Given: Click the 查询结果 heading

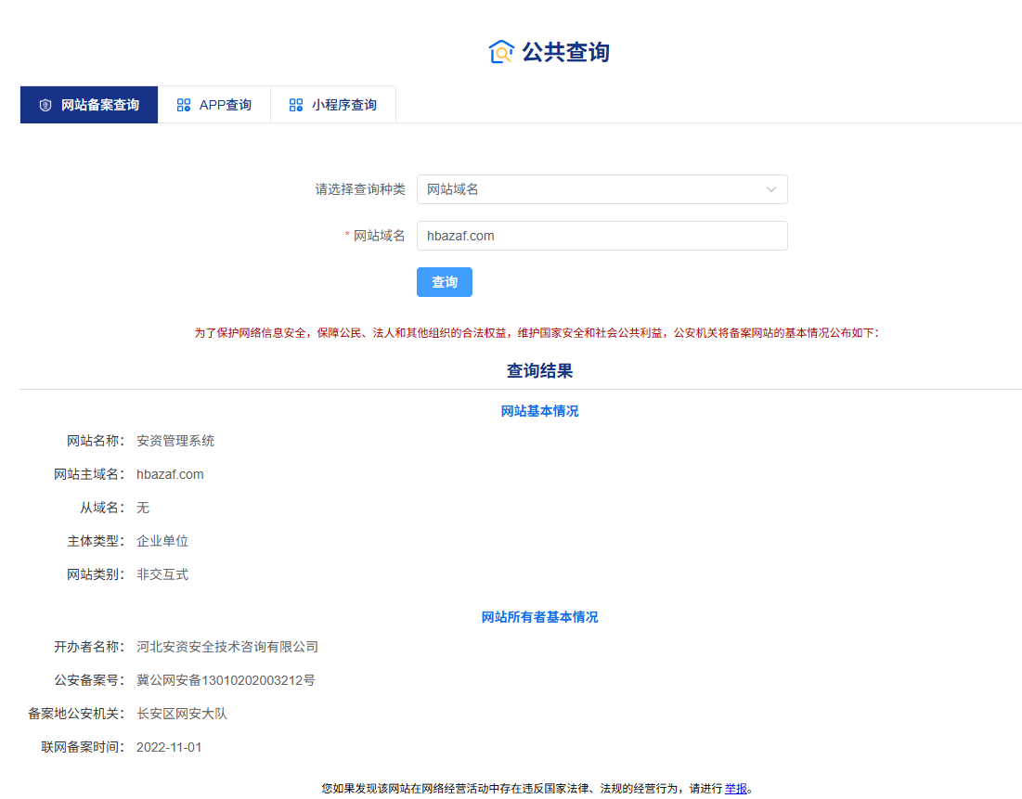Looking at the screenshot, I should (539, 371).
